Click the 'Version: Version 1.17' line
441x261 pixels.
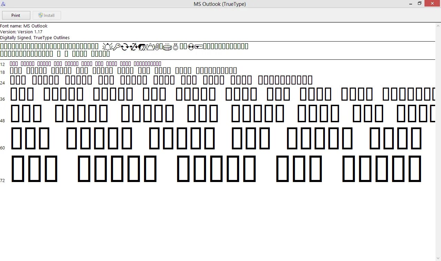(x=21, y=32)
